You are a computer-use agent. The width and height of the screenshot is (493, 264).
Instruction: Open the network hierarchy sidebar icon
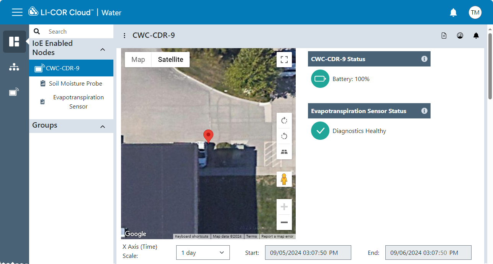[14, 67]
